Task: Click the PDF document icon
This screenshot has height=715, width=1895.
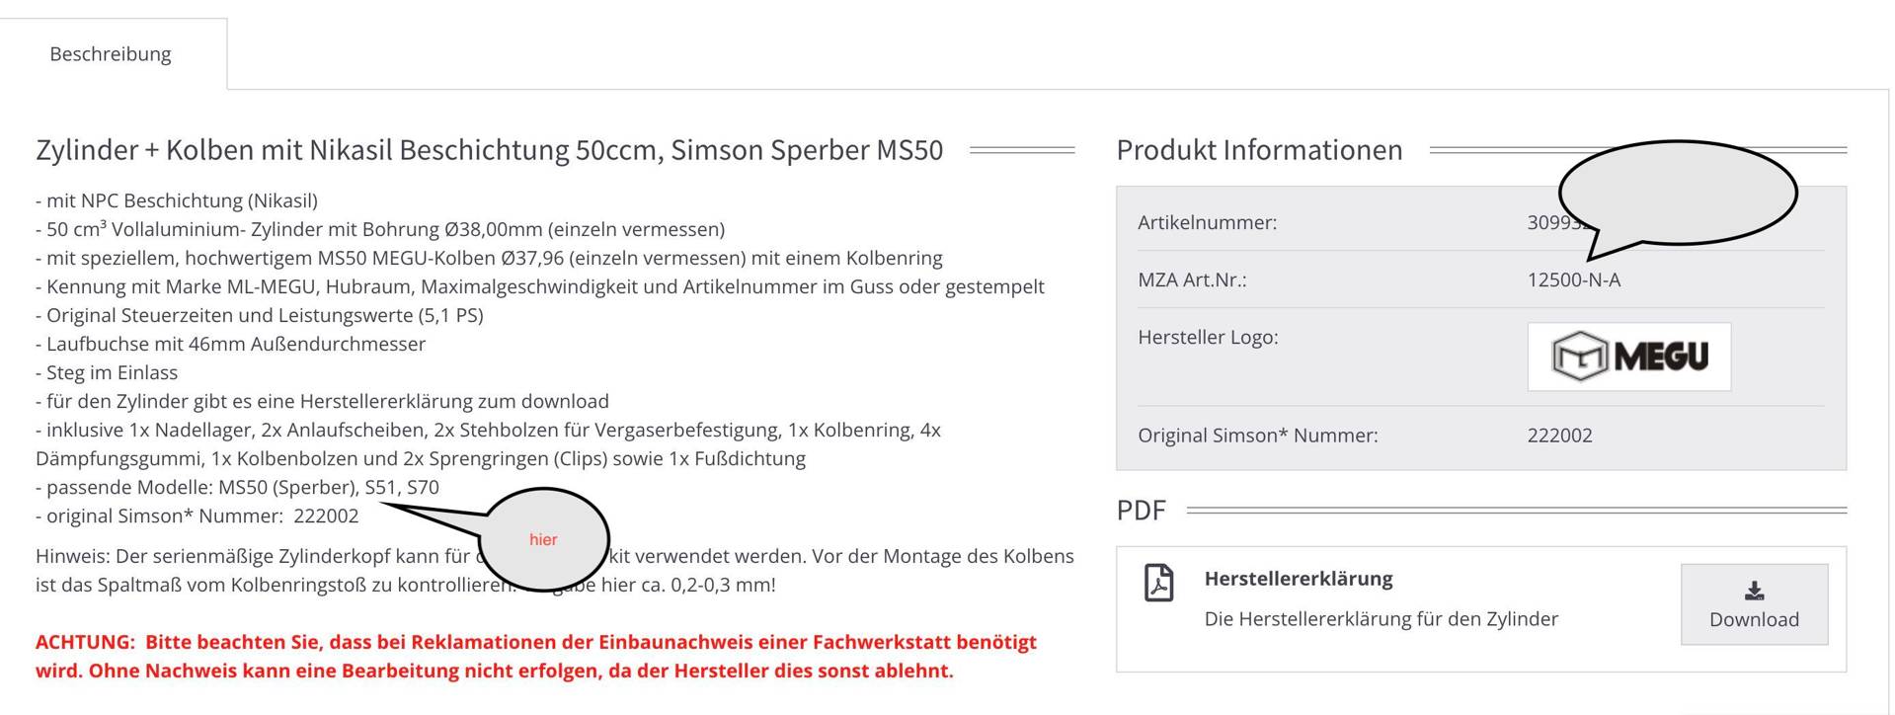Action: click(x=1158, y=583)
